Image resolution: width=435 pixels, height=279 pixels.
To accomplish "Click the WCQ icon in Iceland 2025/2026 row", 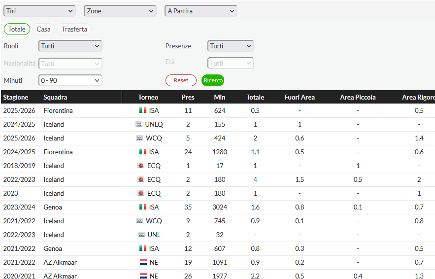I will (139, 138).
